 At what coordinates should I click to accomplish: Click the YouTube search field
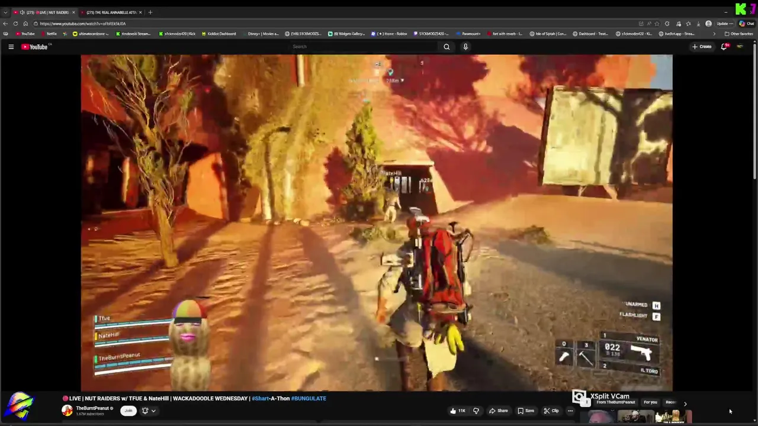pos(363,47)
